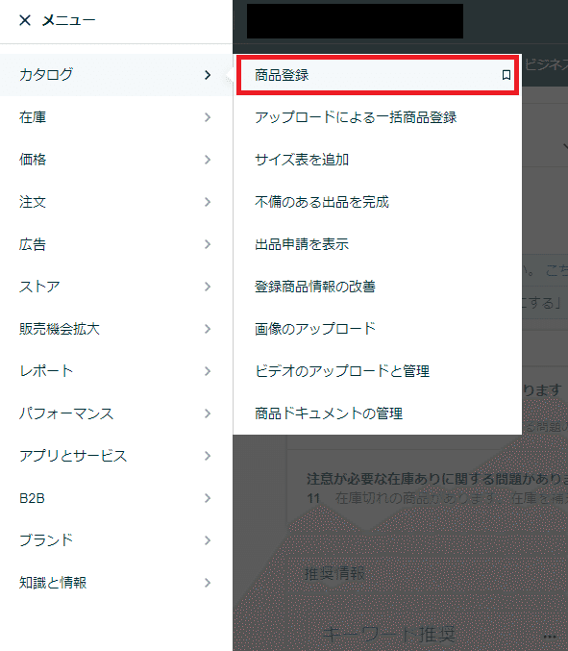Click the 在庫 menu label
Image resolution: width=568 pixels, height=651 pixels.
(33, 117)
